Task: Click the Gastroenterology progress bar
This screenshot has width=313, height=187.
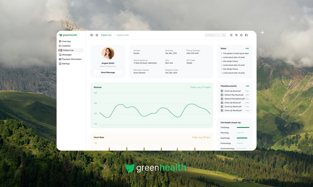Action: coord(242,149)
